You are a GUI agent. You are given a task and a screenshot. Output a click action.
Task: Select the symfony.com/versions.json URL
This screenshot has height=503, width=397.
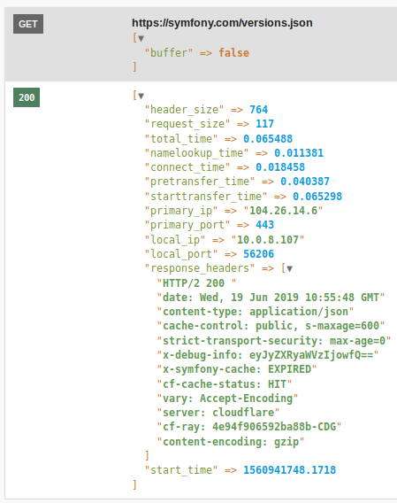click(222, 23)
